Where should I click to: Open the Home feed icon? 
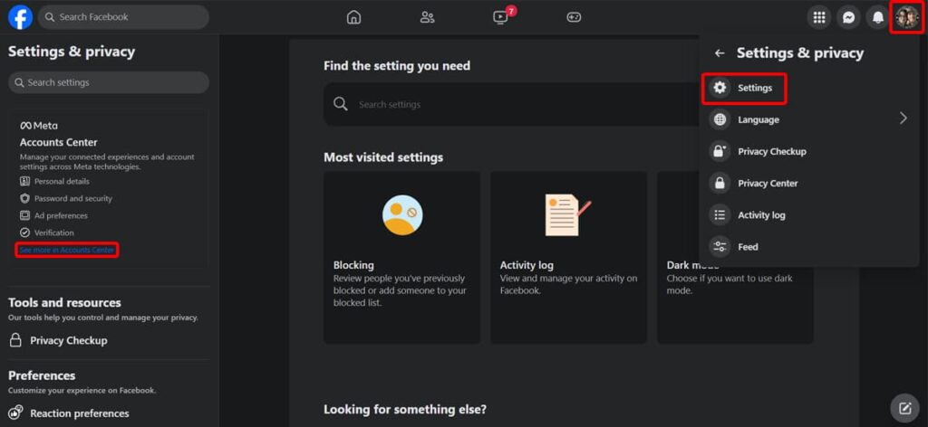click(x=353, y=17)
